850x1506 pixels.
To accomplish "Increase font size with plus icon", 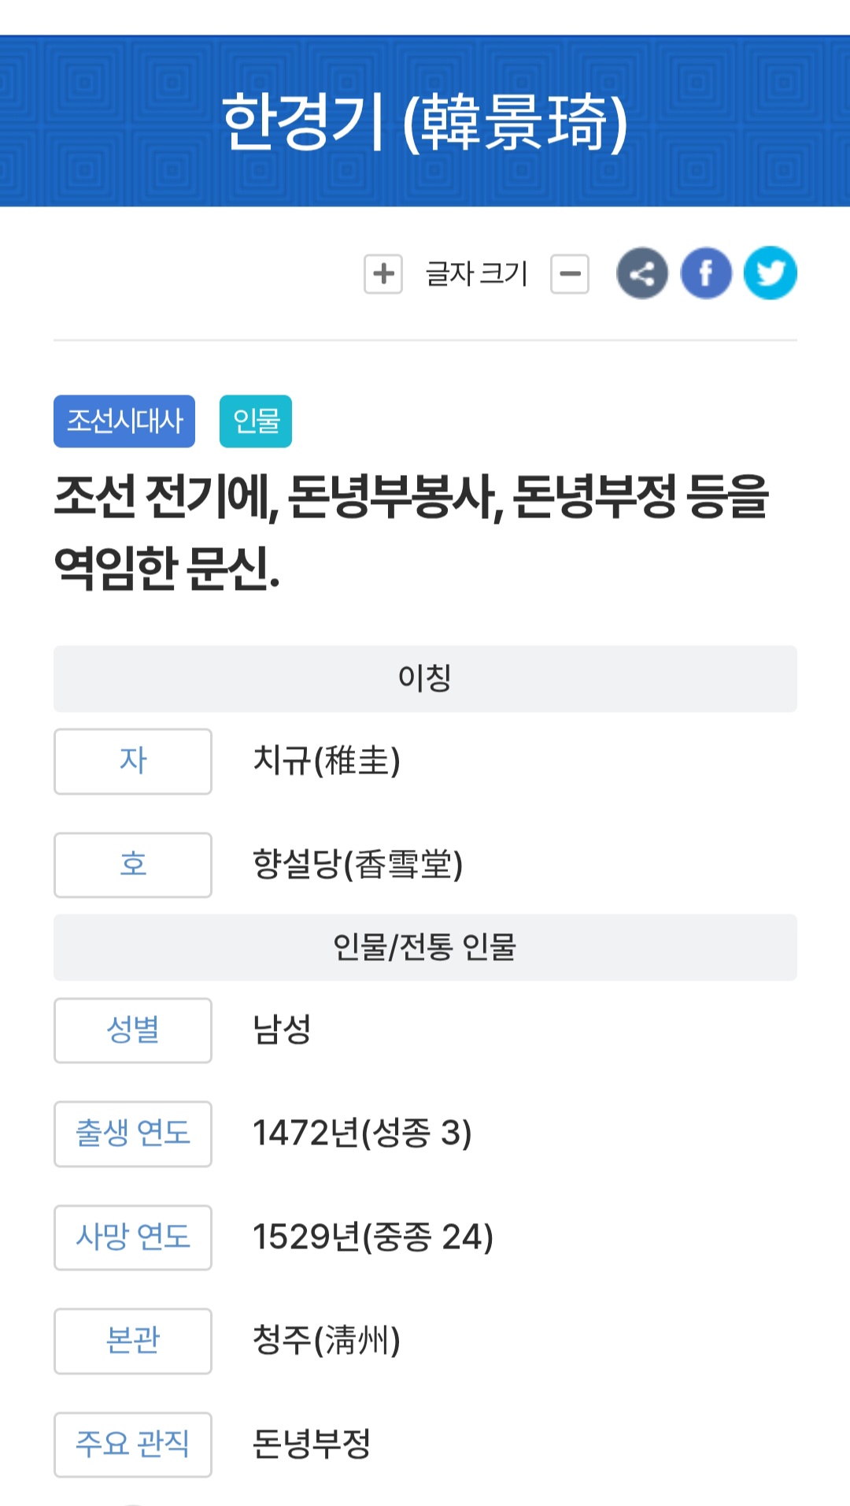I will 383,274.
